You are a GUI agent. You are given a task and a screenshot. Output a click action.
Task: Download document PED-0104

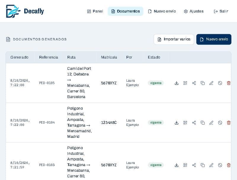[x=176, y=123]
